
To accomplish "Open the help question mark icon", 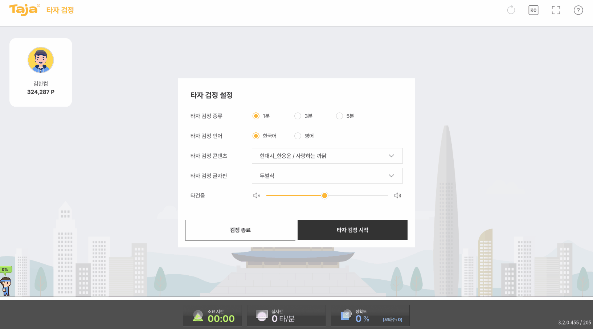I will point(578,10).
